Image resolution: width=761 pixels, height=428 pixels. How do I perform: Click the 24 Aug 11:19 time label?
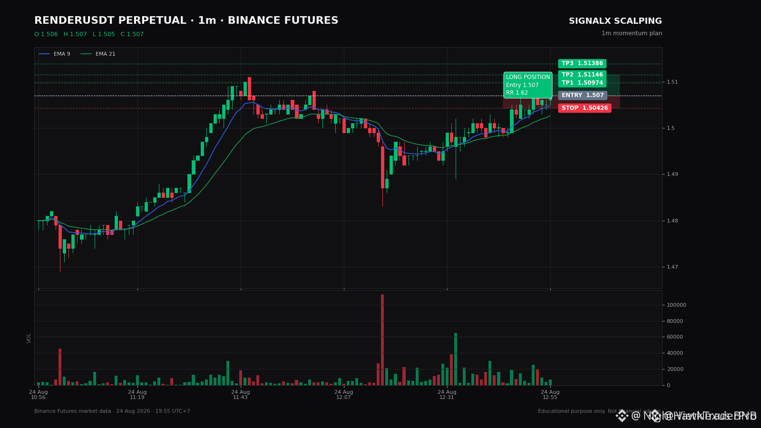[137, 395]
